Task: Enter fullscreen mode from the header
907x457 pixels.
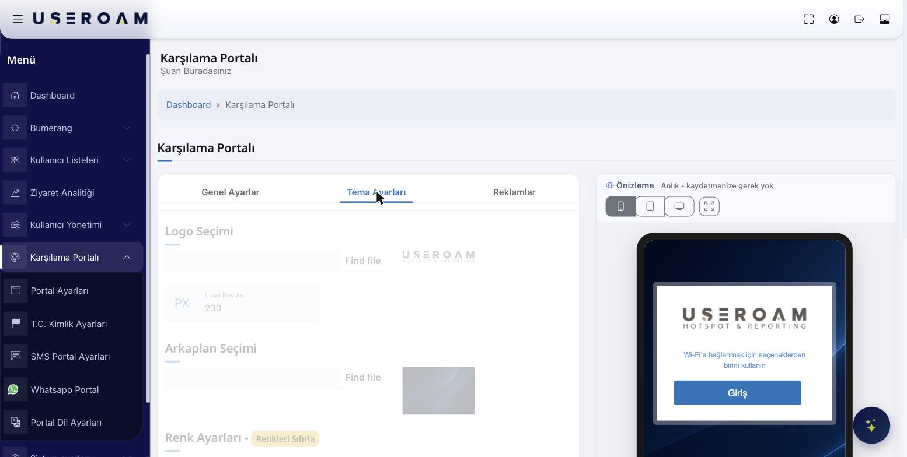Action: [808, 19]
